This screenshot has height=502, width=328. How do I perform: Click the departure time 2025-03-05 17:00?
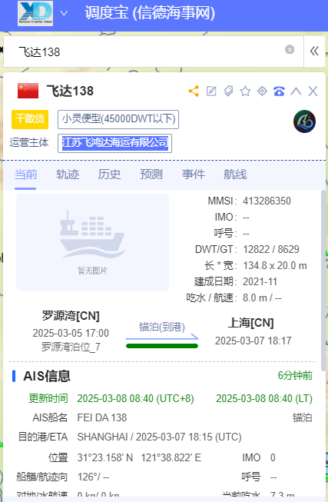(x=71, y=333)
